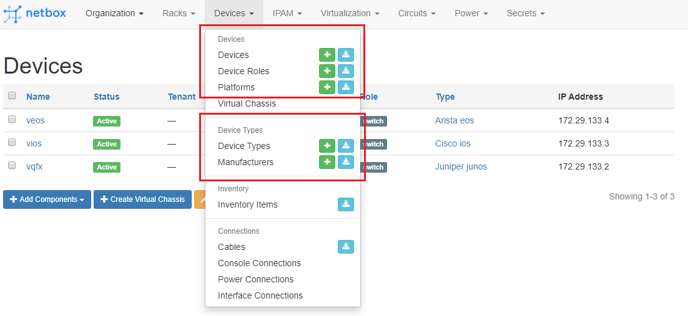The width and height of the screenshot is (688, 316).
Task: Click green plus icon next to Device Types
Action: coord(327,146)
